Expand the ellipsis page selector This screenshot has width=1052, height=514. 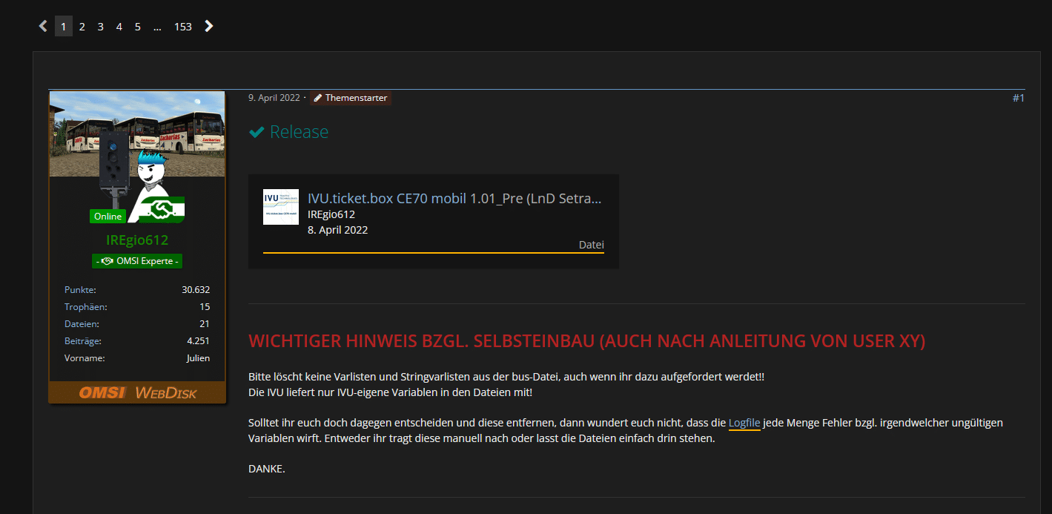[157, 27]
